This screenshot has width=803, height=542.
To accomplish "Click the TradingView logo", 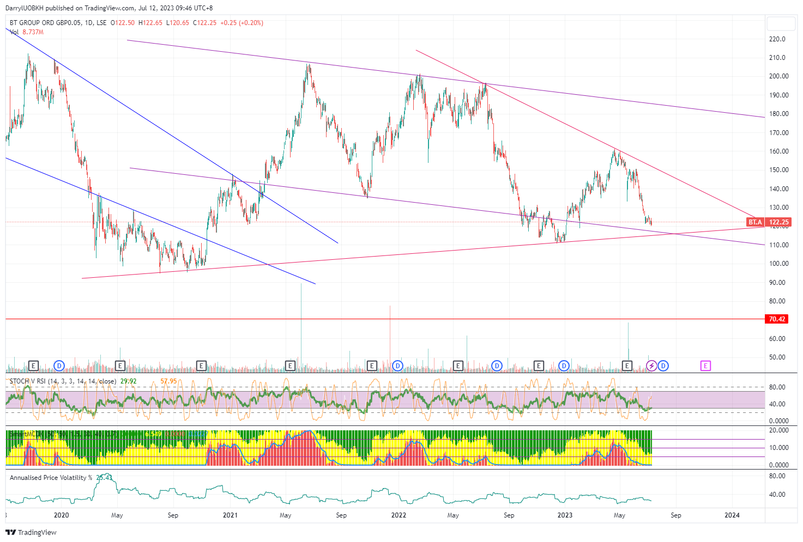I will (31, 532).
